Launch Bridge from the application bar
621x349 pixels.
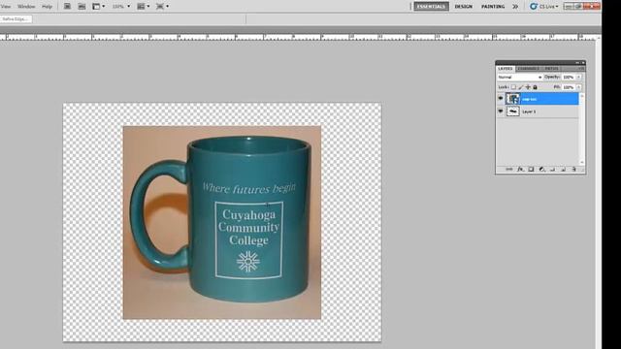[x=67, y=7]
